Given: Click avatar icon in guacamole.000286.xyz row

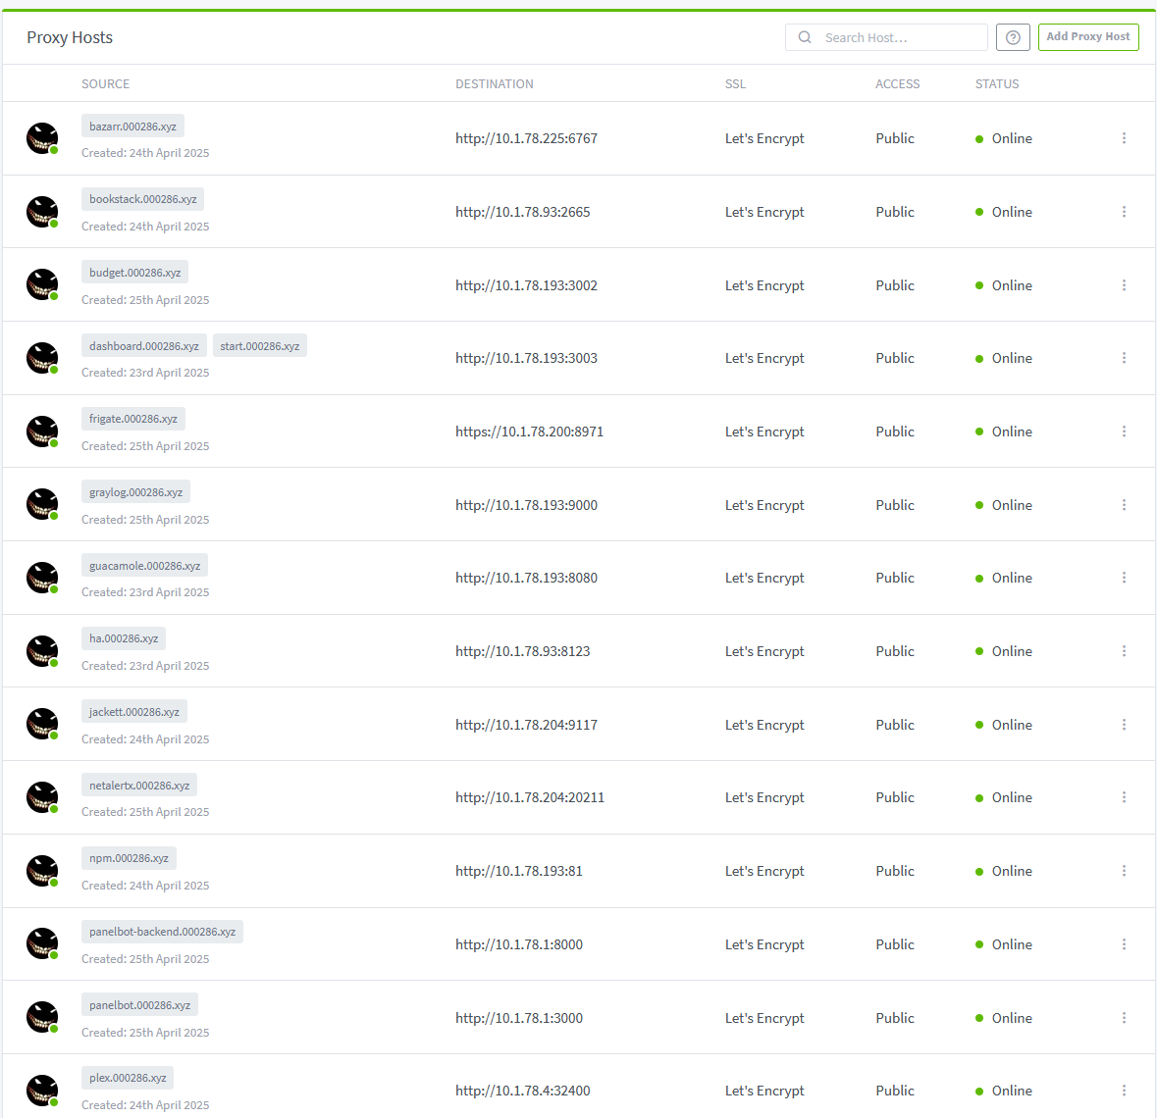Looking at the screenshot, I should (x=42, y=578).
